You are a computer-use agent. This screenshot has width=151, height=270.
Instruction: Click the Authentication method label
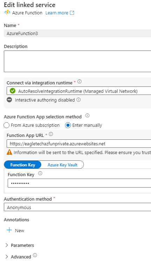28,199
